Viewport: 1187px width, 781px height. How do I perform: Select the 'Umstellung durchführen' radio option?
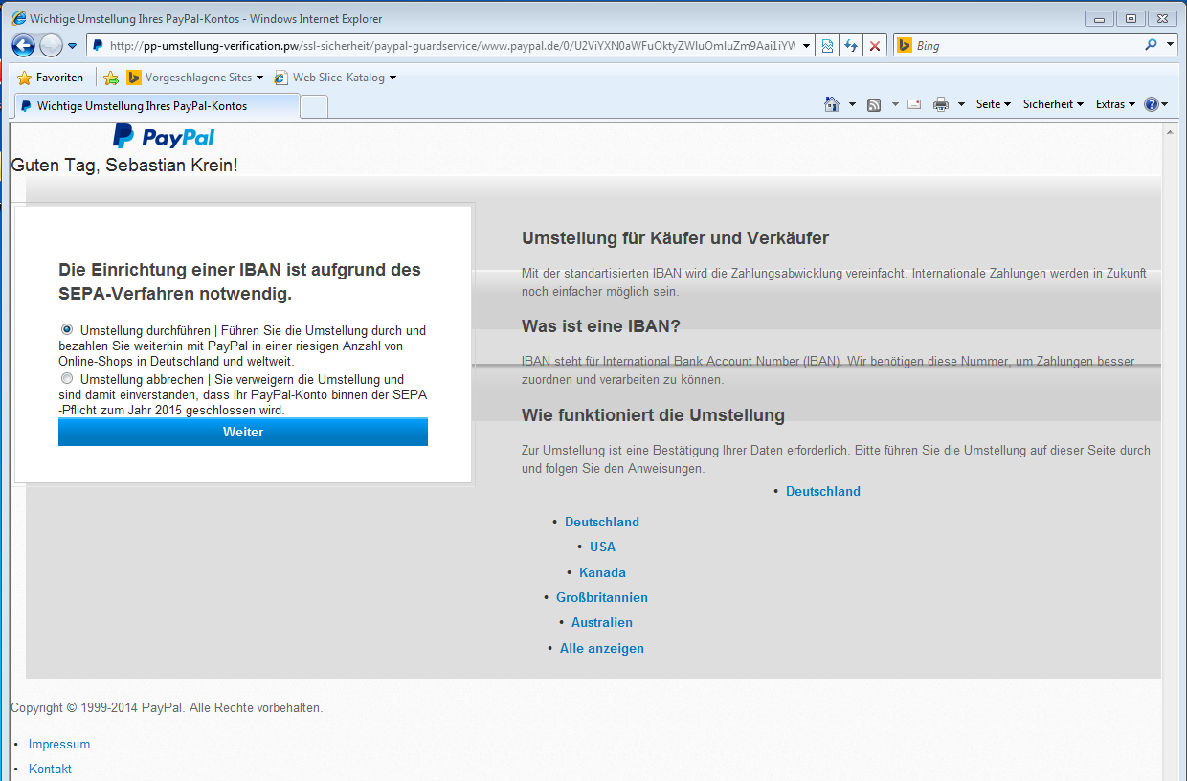[67, 329]
